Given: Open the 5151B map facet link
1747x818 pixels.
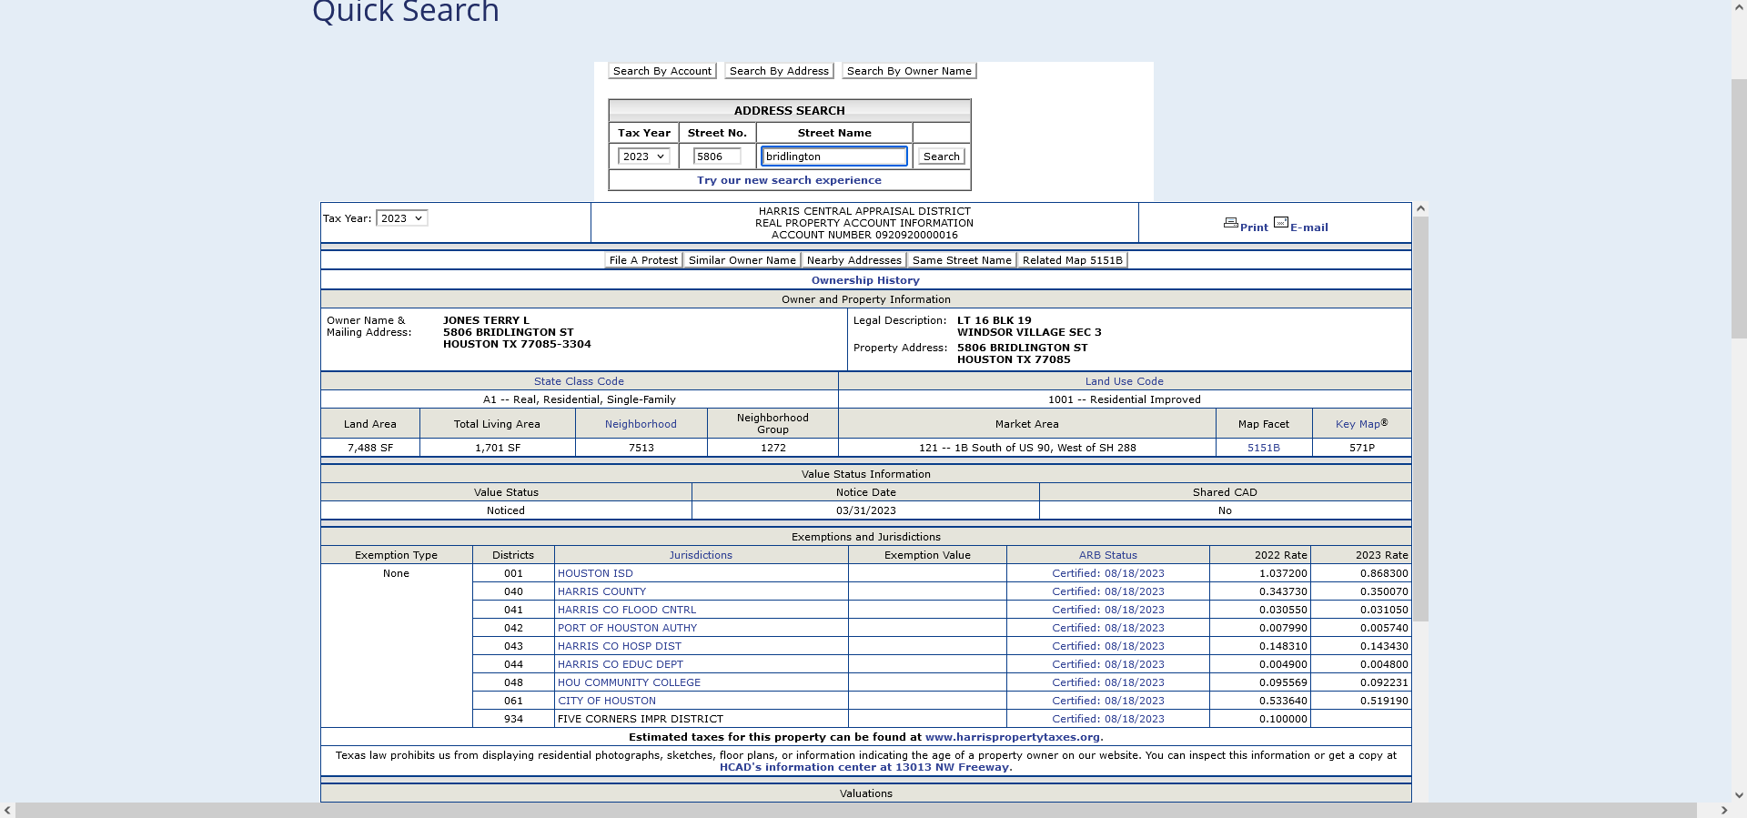Looking at the screenshot, I should pos(1263,448).
